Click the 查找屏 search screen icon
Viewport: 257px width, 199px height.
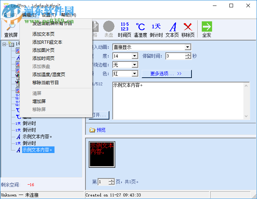pos(11,29)
